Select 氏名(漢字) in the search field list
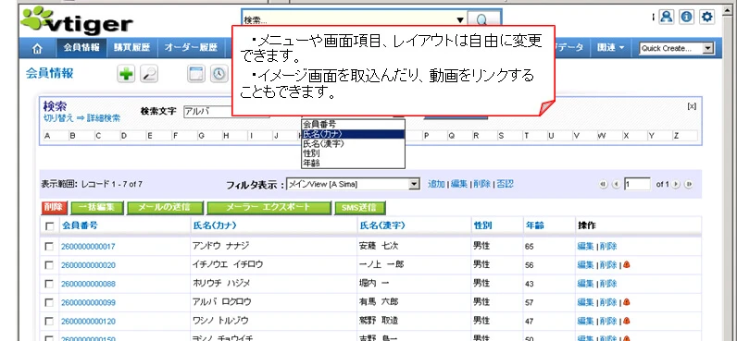Screen dimensions: 737x341 [x=353, y=143]
